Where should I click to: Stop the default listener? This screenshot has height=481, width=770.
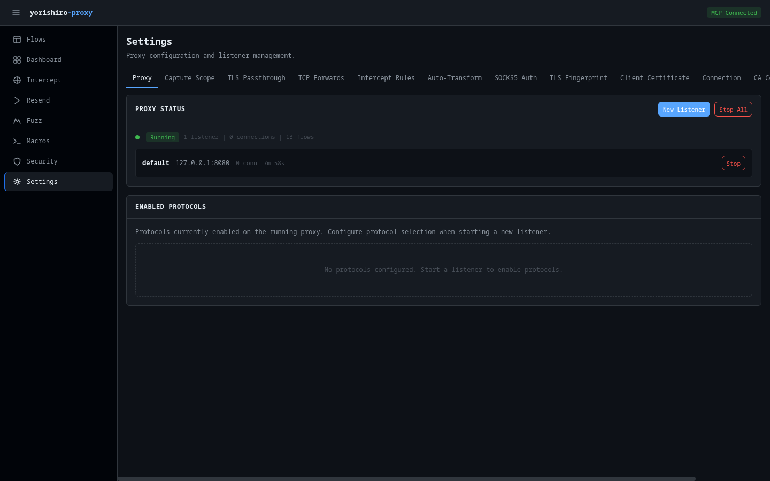coord(733,164)
